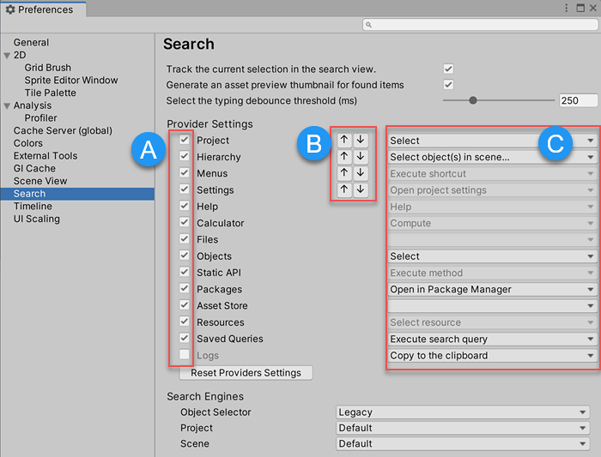This screenshot has width=601, height=457.
Task: Open Project search engine Default dropdown
Action: pos(463,428)
